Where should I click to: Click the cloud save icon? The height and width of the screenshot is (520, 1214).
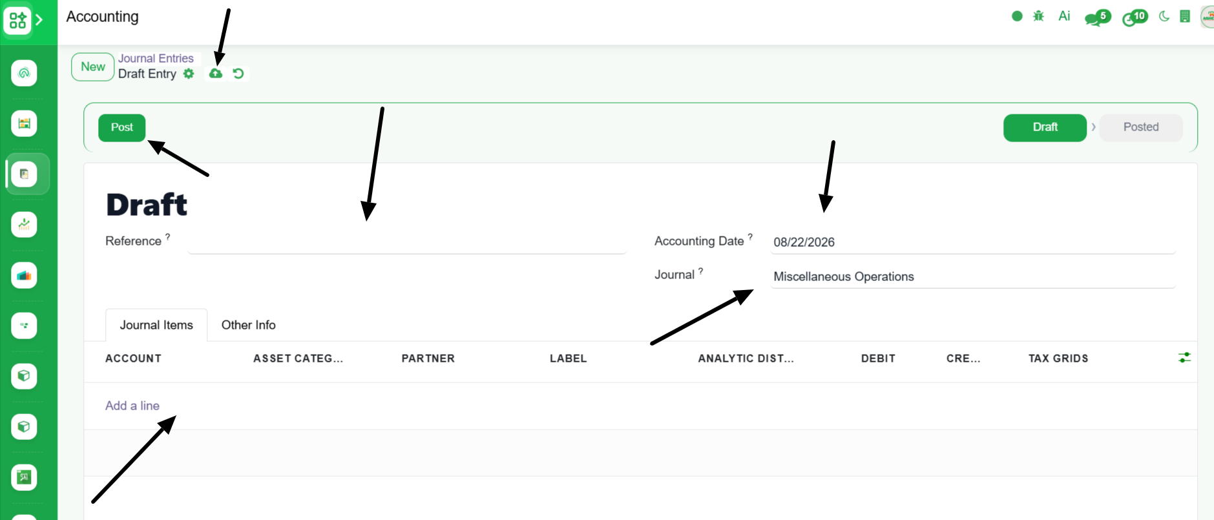(x=216, y=74)
